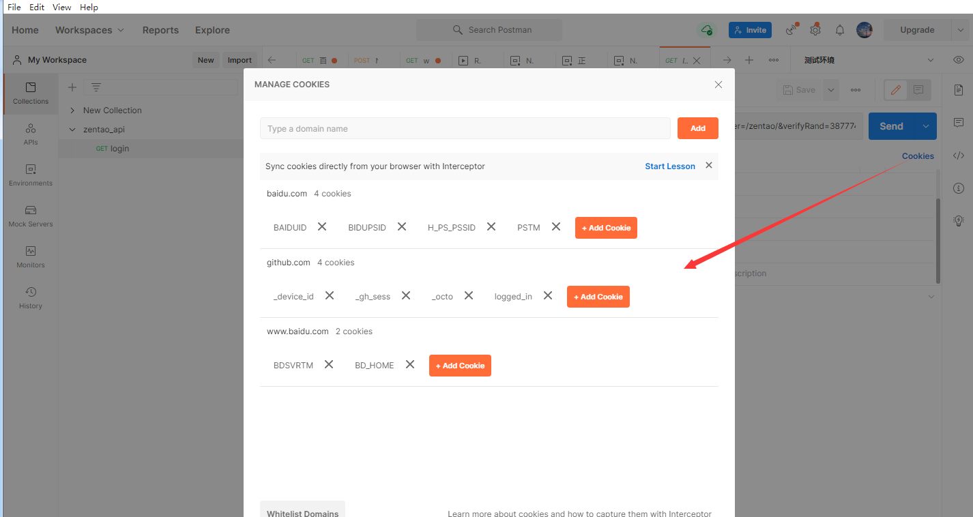The height and width of the screenshot is (517, 973).
Task: Click the plus icon to create new collection
Action: (x=72, y=87)
